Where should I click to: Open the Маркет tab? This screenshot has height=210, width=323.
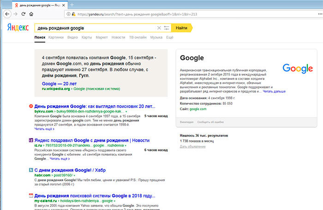(x=102, y=37)
